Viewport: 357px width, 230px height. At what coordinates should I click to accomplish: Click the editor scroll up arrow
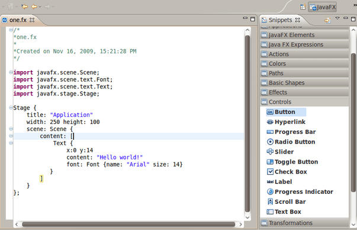247,30
